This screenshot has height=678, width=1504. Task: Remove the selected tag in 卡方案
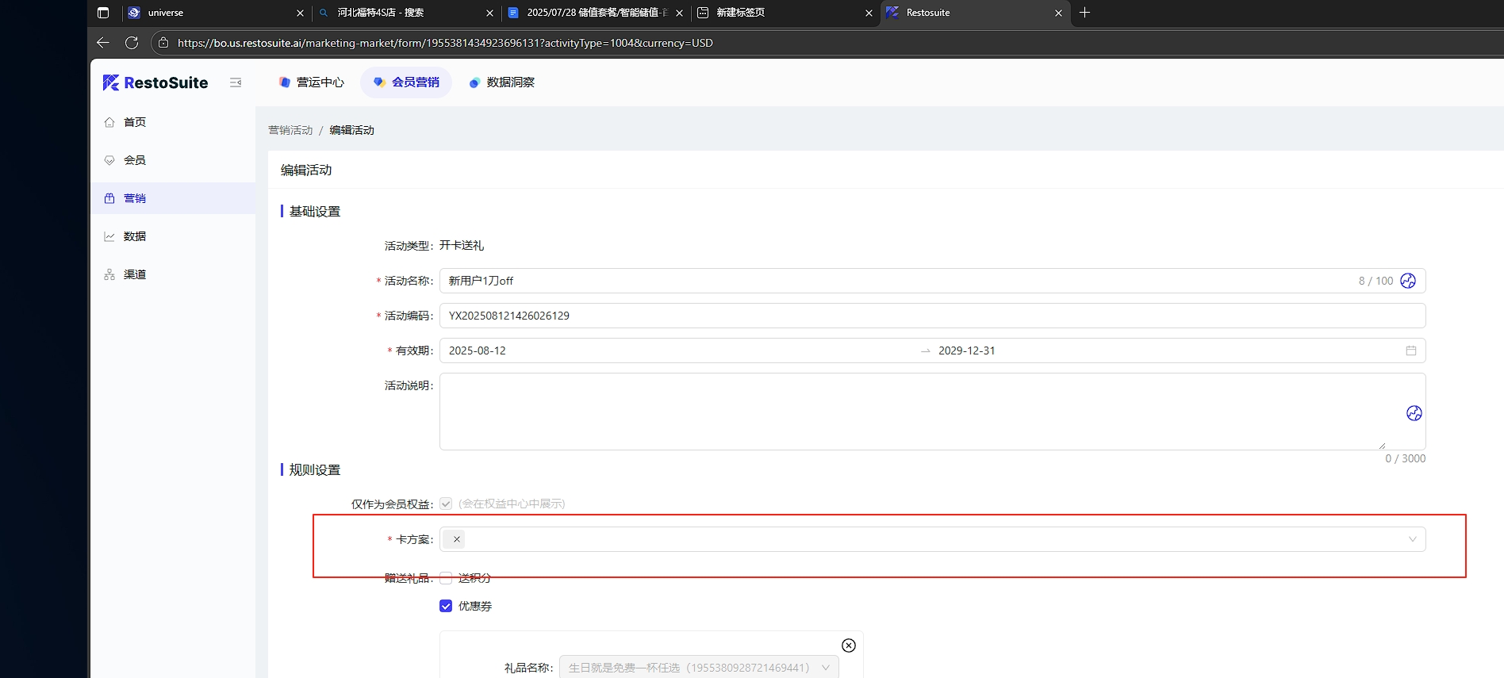[457, 539]
